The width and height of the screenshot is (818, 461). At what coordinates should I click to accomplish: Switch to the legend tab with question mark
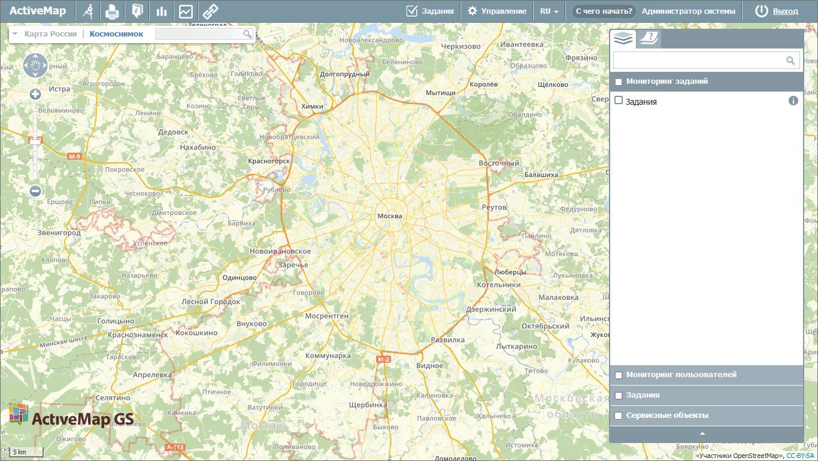click(649, 39)
